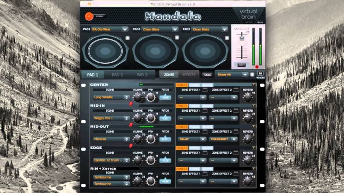
Task: Enable Zone Effect 2 for Mid-In zone
Action: [x=236, y=110]
